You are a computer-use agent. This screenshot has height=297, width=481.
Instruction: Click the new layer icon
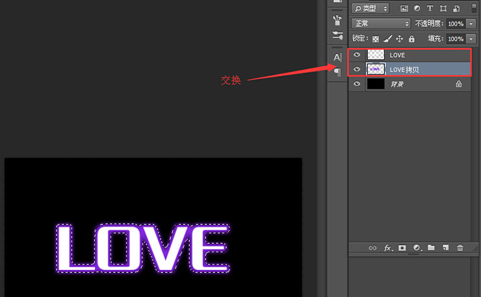tap(445, 248)
